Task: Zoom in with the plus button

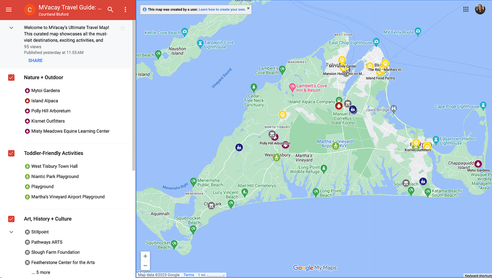Action: pyautogui.click(x=145, y=256)
